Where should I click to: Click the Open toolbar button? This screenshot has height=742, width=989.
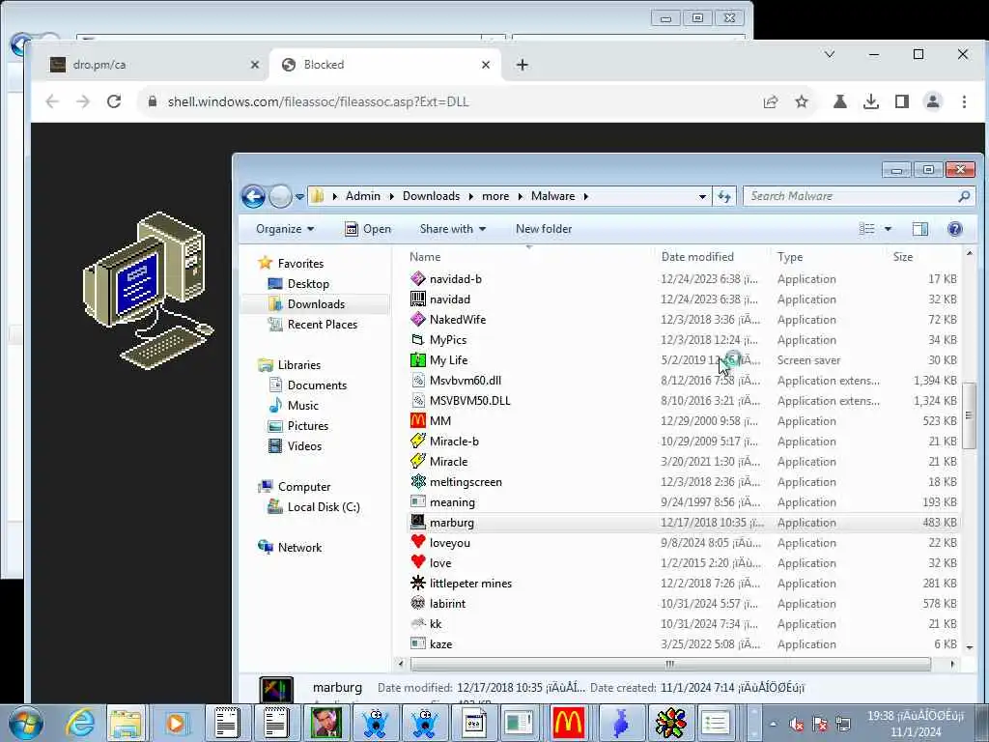(x=368, y=229)
